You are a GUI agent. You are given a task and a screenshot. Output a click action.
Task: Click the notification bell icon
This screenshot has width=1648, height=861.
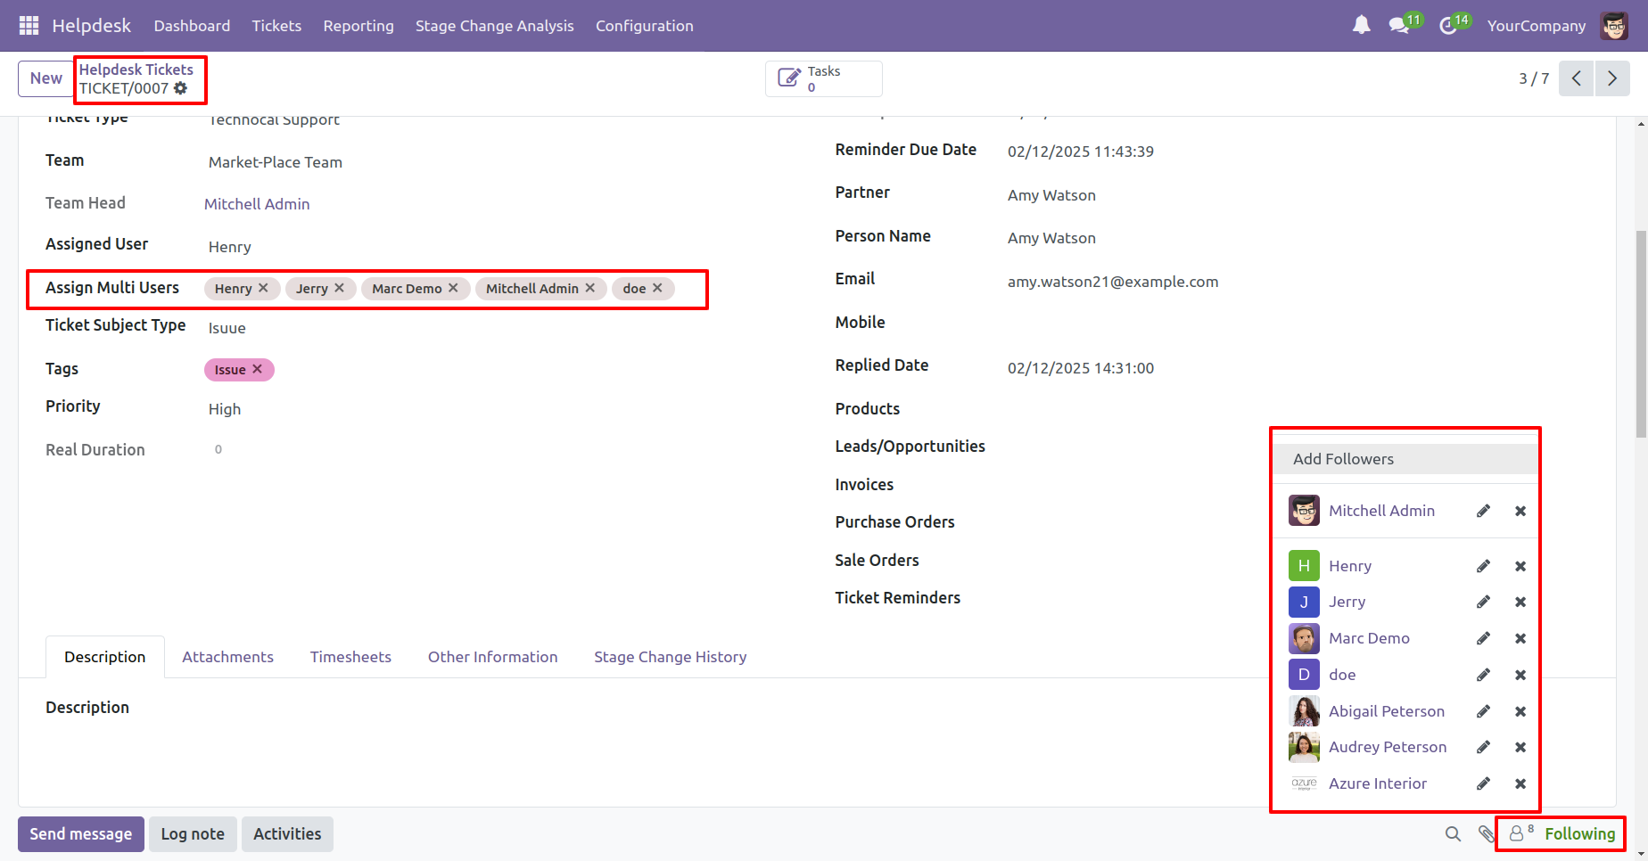coord(1361,26)
